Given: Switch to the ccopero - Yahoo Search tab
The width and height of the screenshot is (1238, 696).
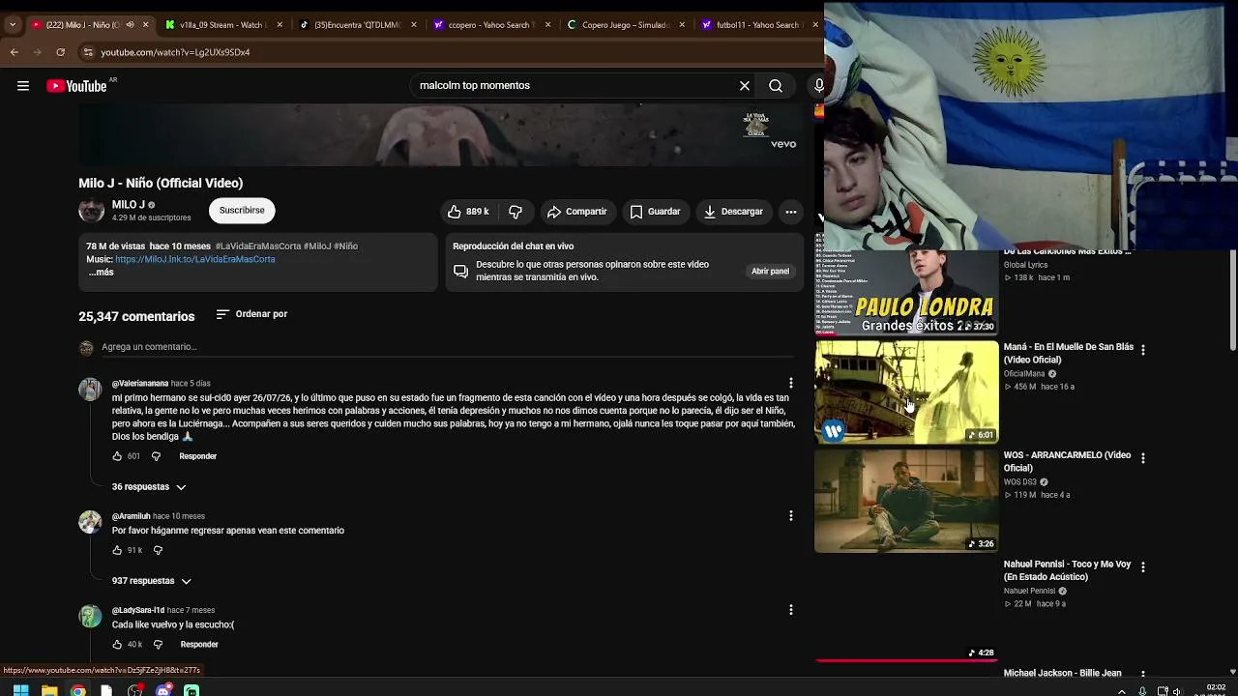Looking at the screenshot, I should pos(491,25).
